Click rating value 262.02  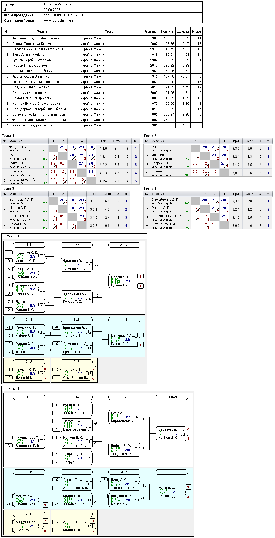(169, 120)
